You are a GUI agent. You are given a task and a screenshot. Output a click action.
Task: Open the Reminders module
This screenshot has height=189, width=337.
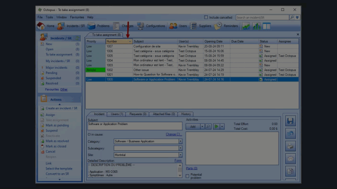point(226,26)
